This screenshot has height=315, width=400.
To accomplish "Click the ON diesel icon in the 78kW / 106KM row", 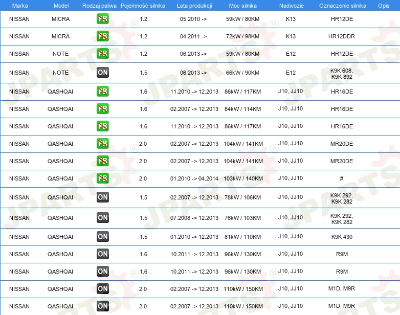I will click(x=102, y=197).
